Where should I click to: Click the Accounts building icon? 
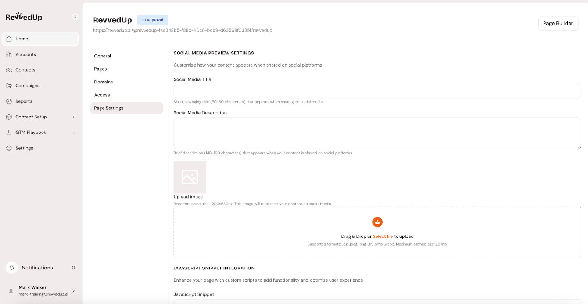coord(9,54)
